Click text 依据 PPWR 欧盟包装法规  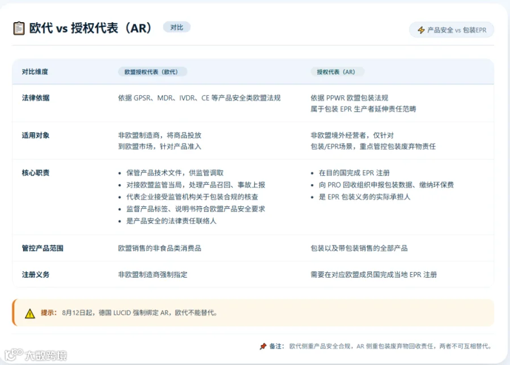(350, 98)
